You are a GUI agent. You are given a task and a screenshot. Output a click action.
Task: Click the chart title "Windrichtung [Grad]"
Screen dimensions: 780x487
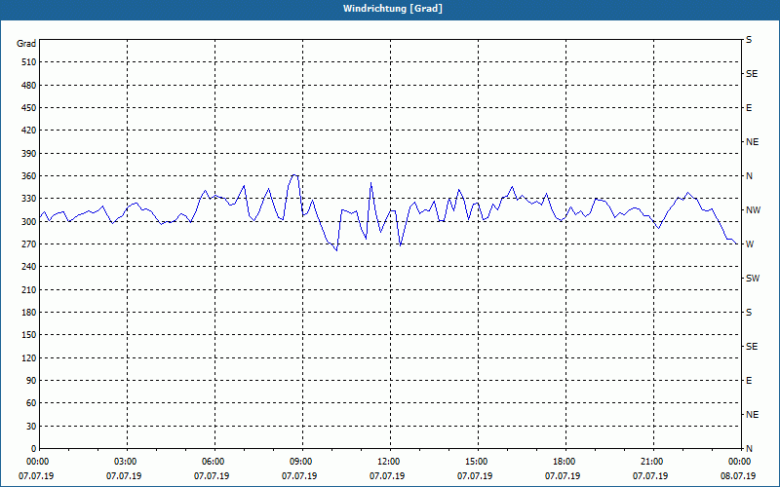coord(393,9)
